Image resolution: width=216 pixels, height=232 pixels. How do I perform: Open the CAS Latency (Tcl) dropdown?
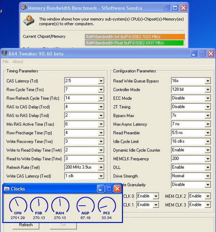tap(101, 81)
